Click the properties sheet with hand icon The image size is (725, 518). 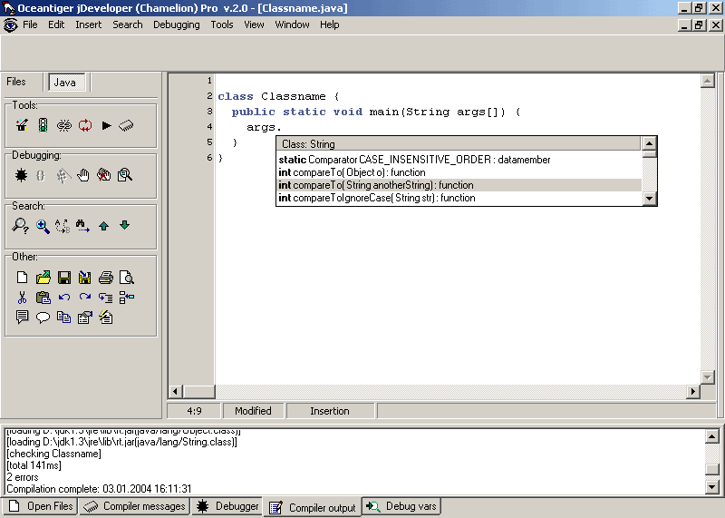85,318
